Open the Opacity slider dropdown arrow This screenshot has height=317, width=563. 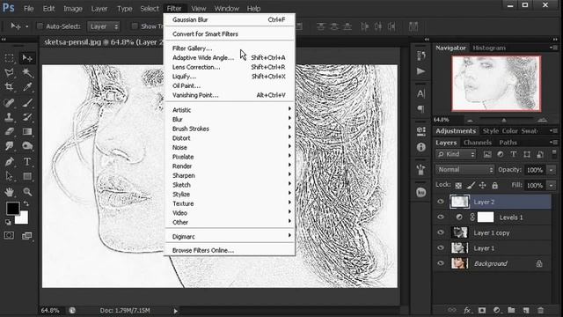click(552, 170)
